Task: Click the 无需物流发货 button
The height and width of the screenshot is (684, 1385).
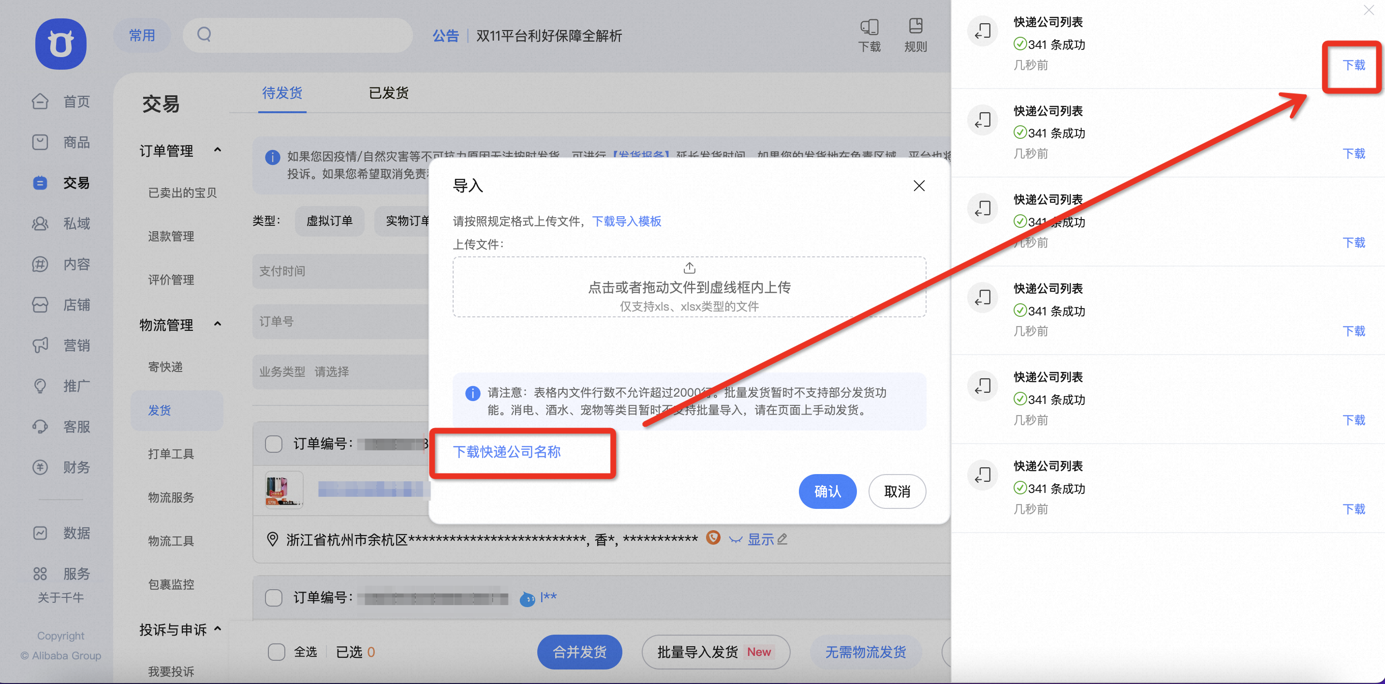Action: point(866,652)
